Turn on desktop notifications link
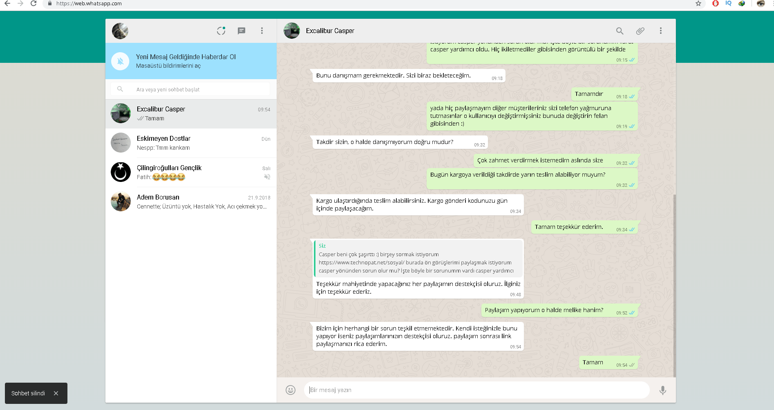Screen dimensions: 774x410 168,66
